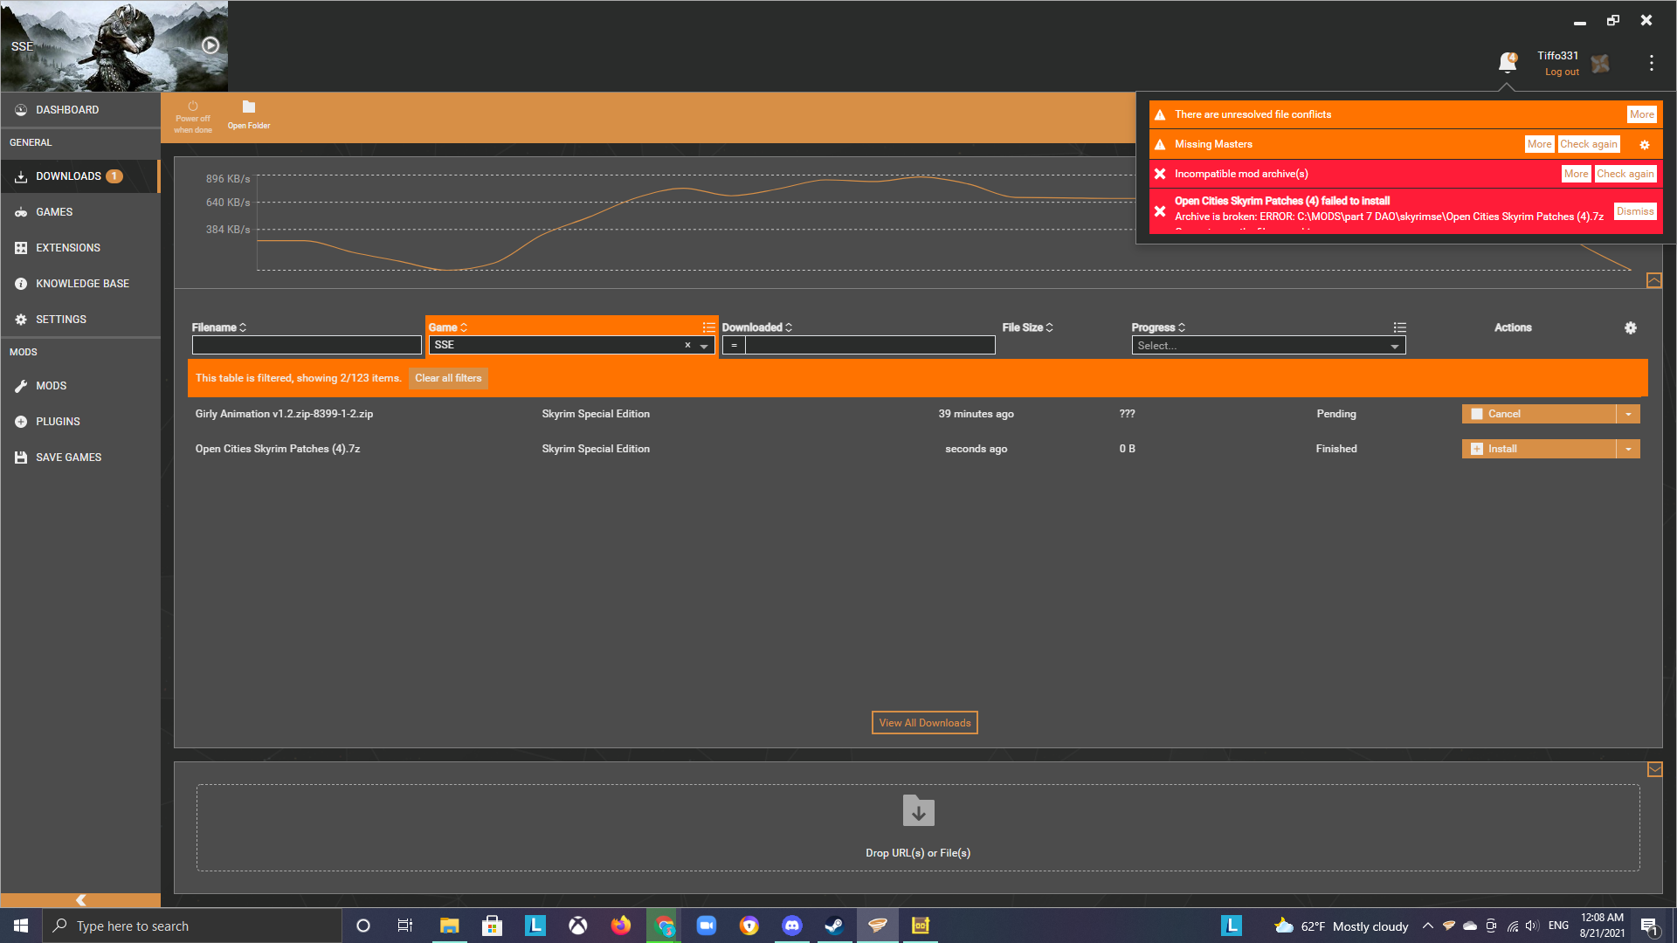Open the gear icon on Missing Masters notification

point(1644,145)
